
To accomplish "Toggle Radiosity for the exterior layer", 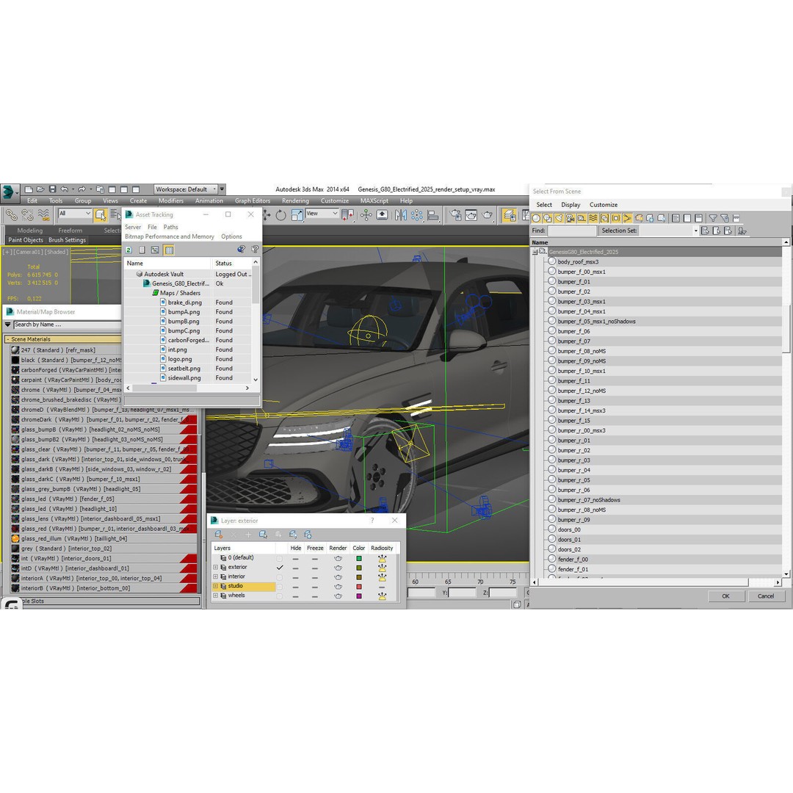I will click(383, 568).
